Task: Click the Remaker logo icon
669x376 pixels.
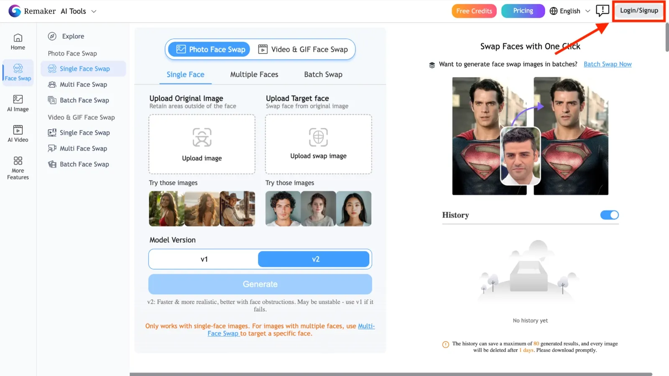Action: coord(15,11)
